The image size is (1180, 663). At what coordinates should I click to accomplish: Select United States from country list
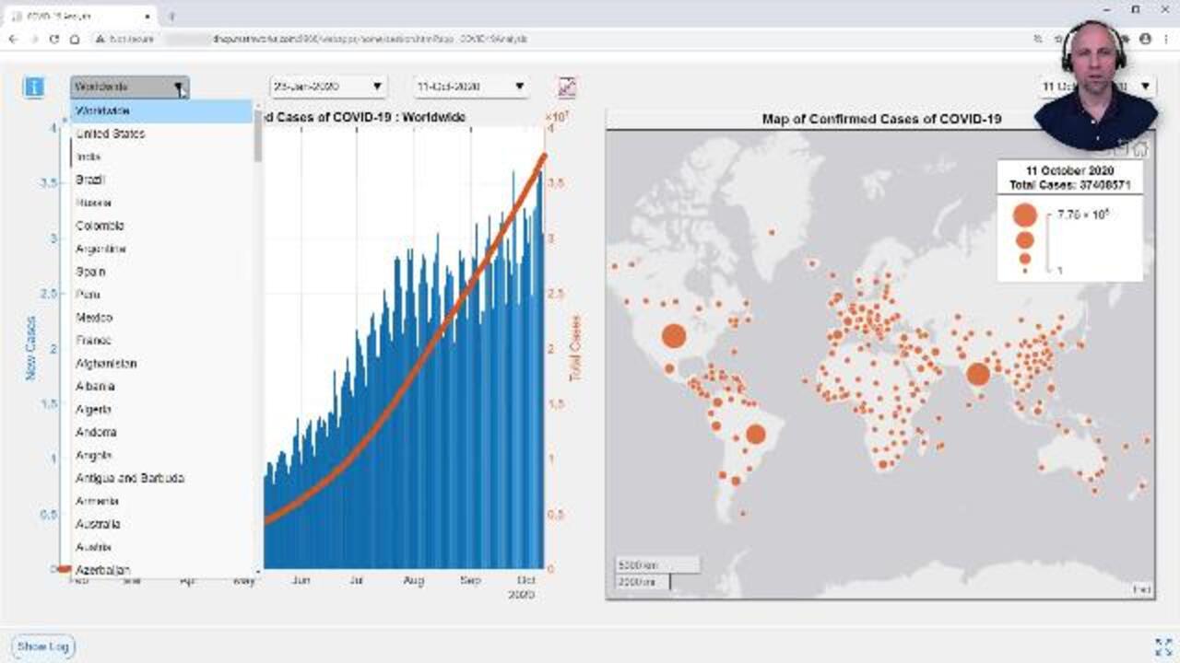(111, 134)
